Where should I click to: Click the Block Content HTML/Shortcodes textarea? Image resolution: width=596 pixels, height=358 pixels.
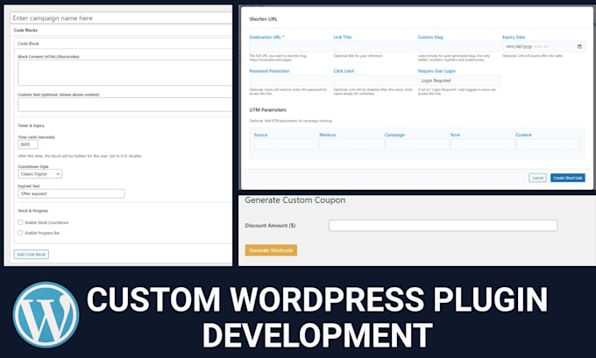(x=124, y=73)
